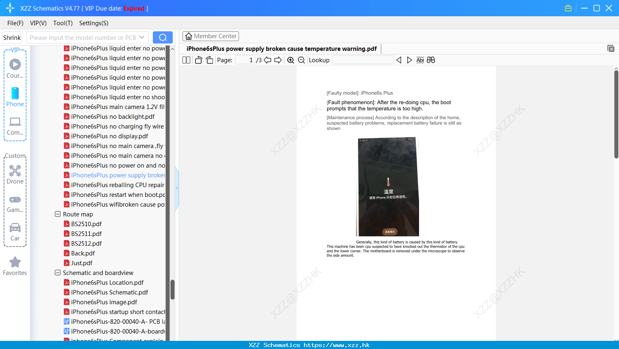Find previous lookup result triangle
The width and height of the screenshot is (619, 349).
(x=399, y=60)
